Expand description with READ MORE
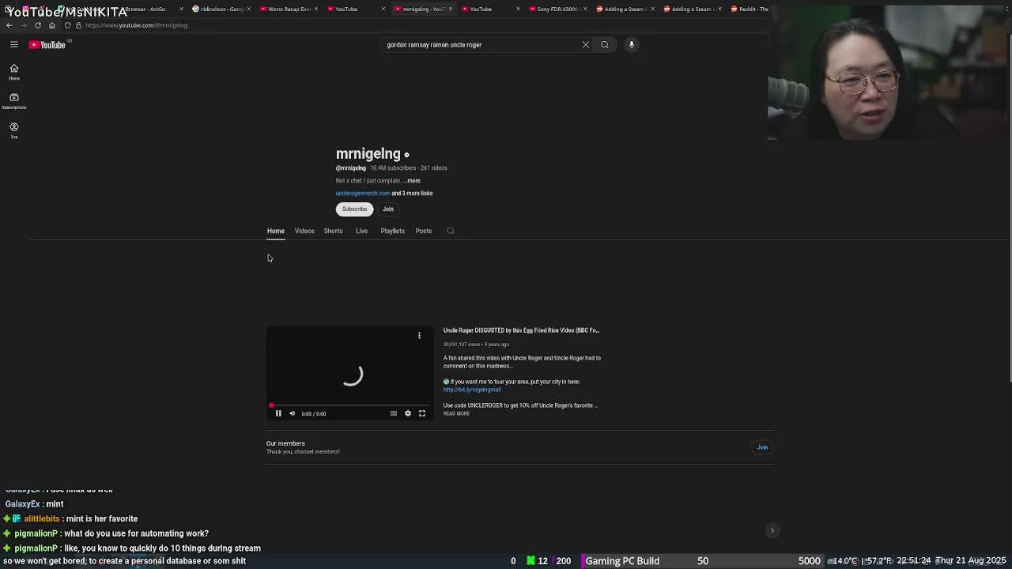 (456, 414)
